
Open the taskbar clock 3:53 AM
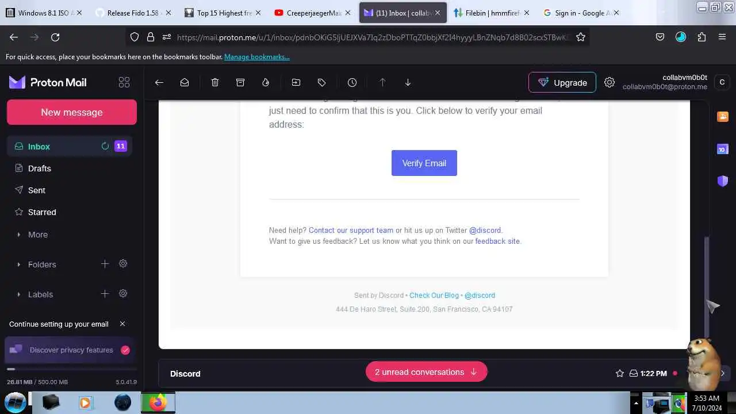tap(707, 402)
